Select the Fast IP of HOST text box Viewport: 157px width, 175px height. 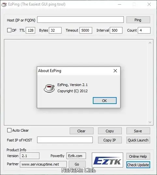pos(65,140)
